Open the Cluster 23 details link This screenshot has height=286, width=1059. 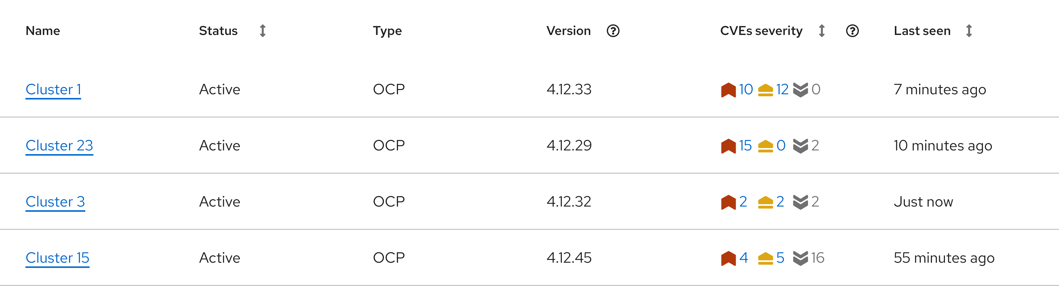[x=59, y=145]
